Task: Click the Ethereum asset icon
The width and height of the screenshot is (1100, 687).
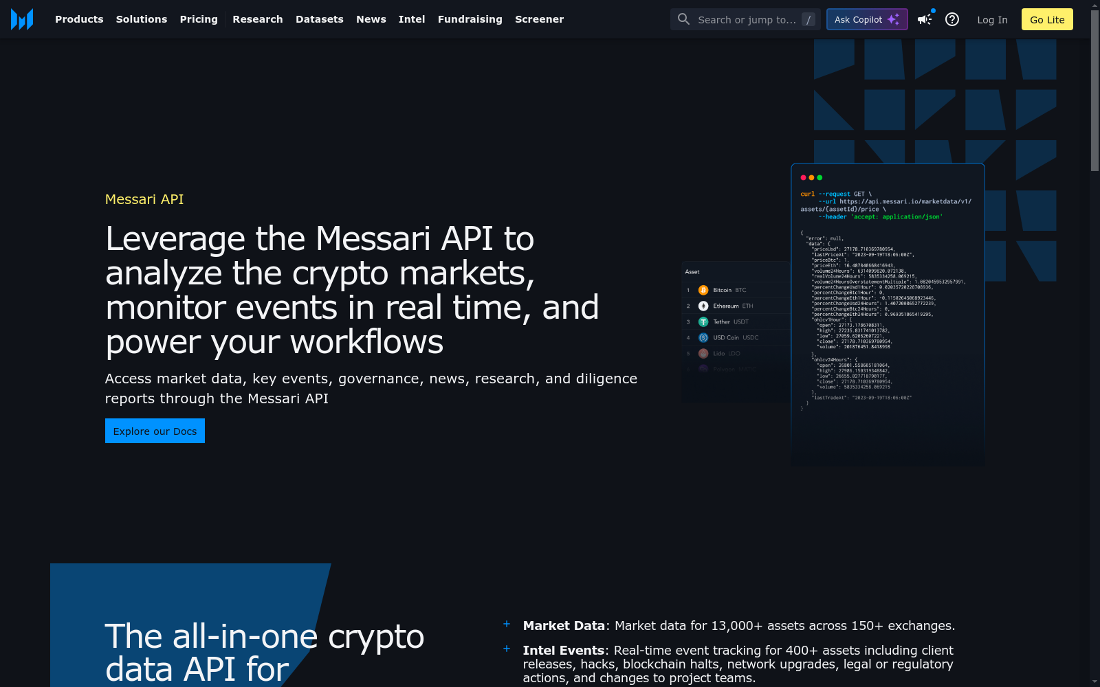Action: pos(703,306)
